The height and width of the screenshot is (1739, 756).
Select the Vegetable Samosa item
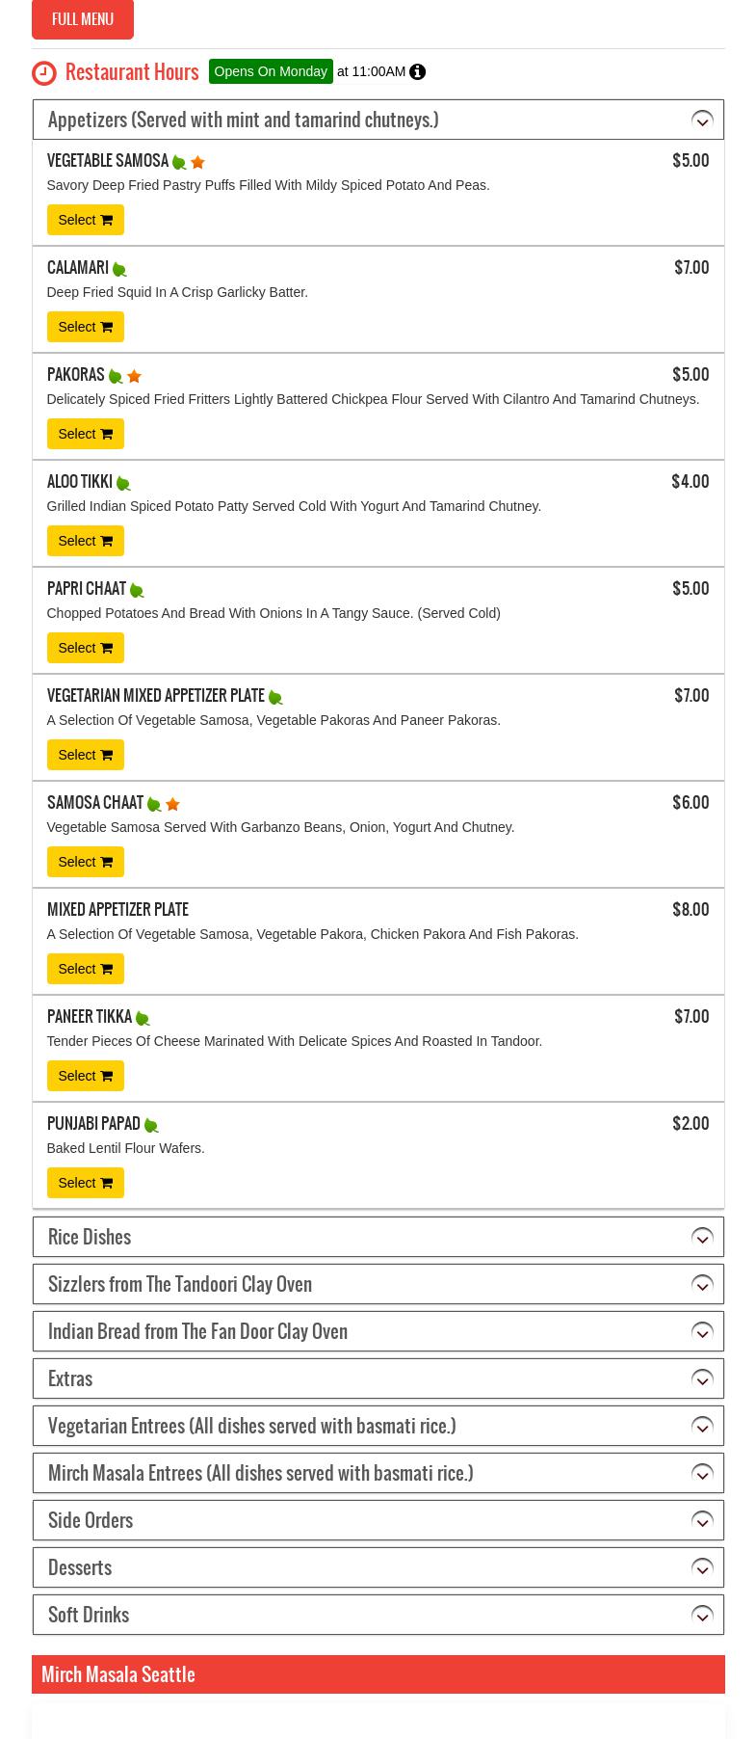click(85, 220)
